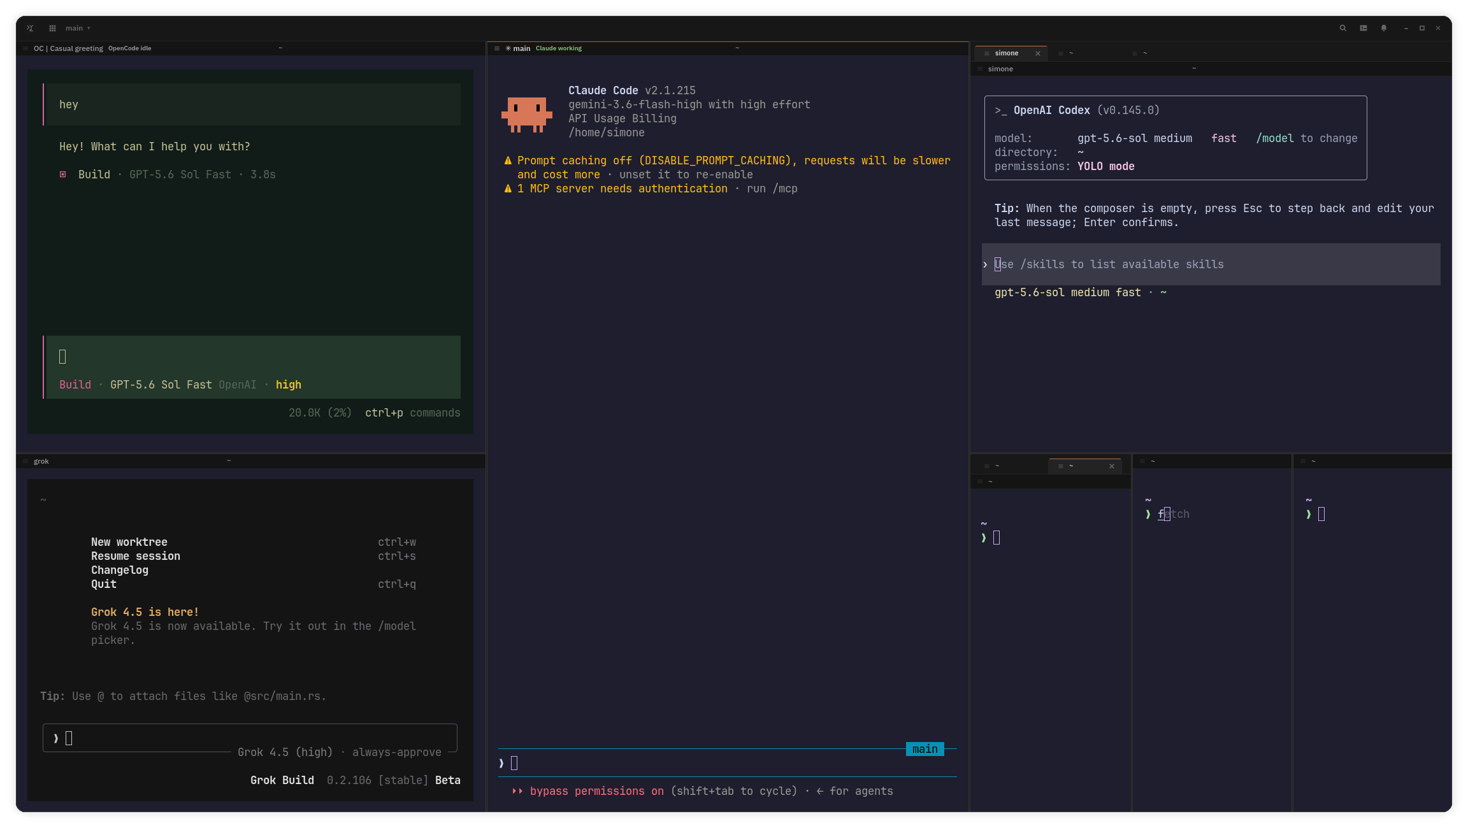
Task: Click the 'OpenCode idle' status label
Action: click(130, 48)
